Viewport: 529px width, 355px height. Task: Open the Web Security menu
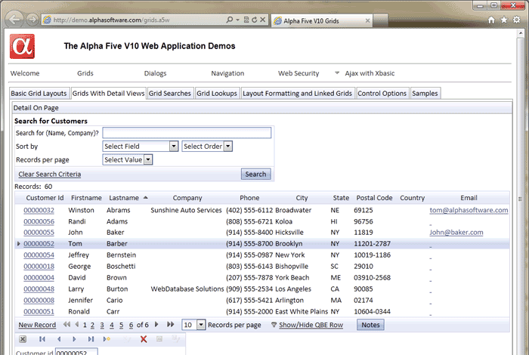[299, 73]
